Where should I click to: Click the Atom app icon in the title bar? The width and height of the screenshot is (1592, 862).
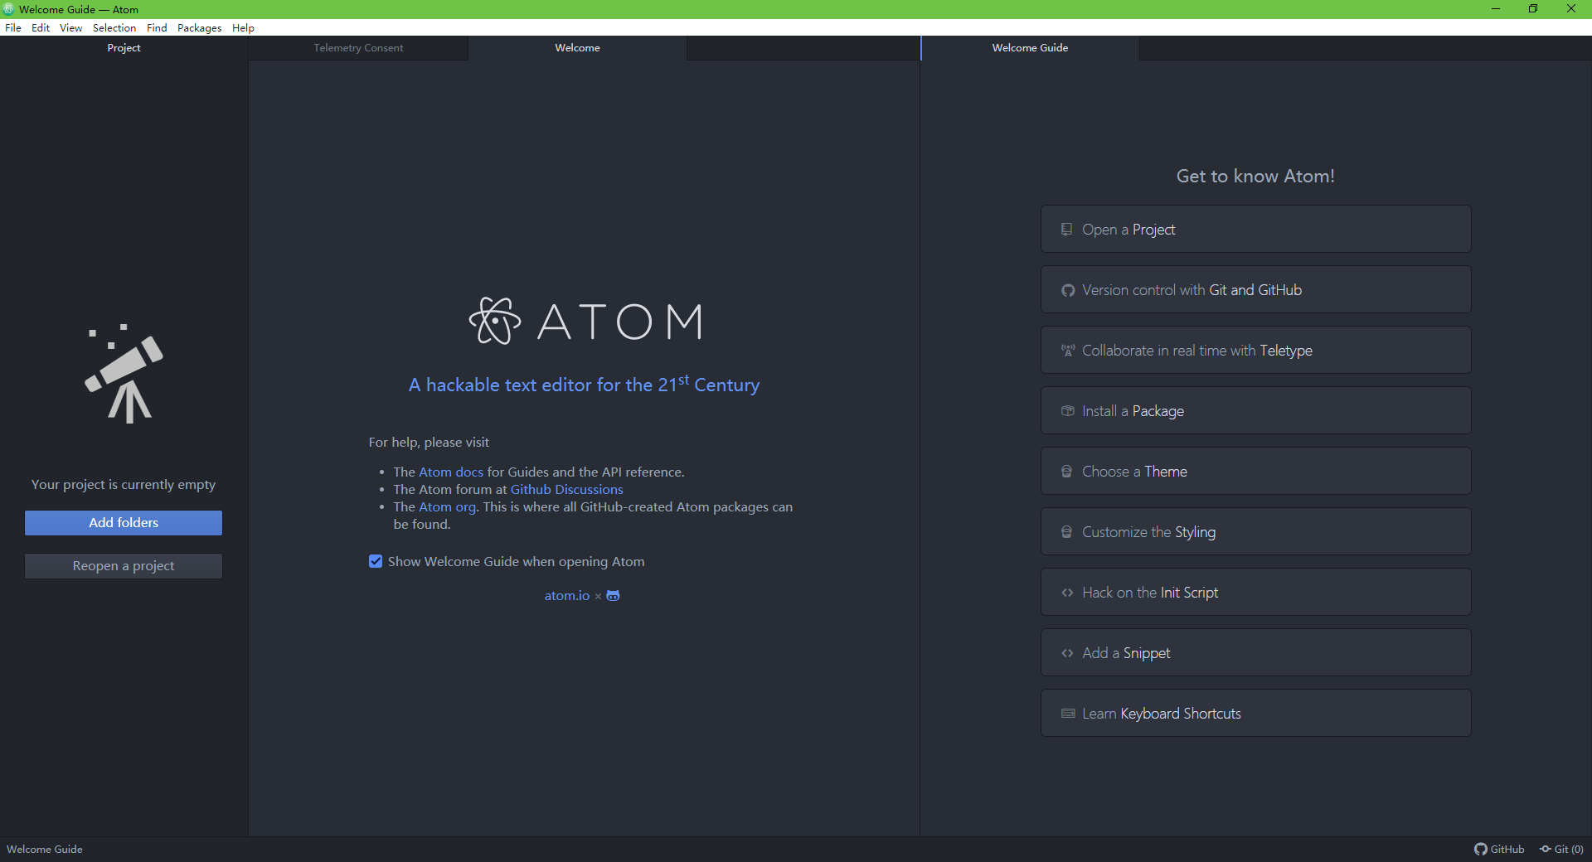tap(8, 9)
